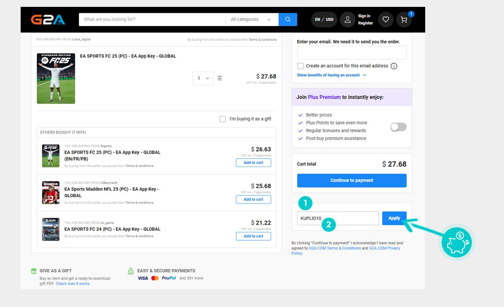Open Lotus_digital seller Terms & conditions
504x307 pixels.
point(262,40)
